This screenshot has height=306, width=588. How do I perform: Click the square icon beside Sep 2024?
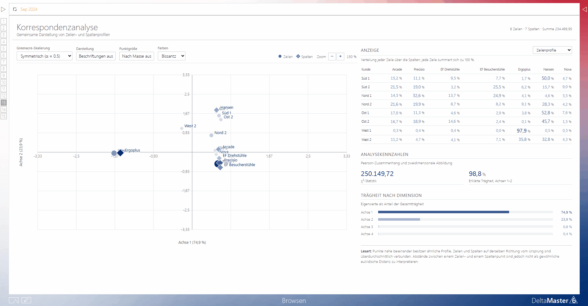[15, 9]
